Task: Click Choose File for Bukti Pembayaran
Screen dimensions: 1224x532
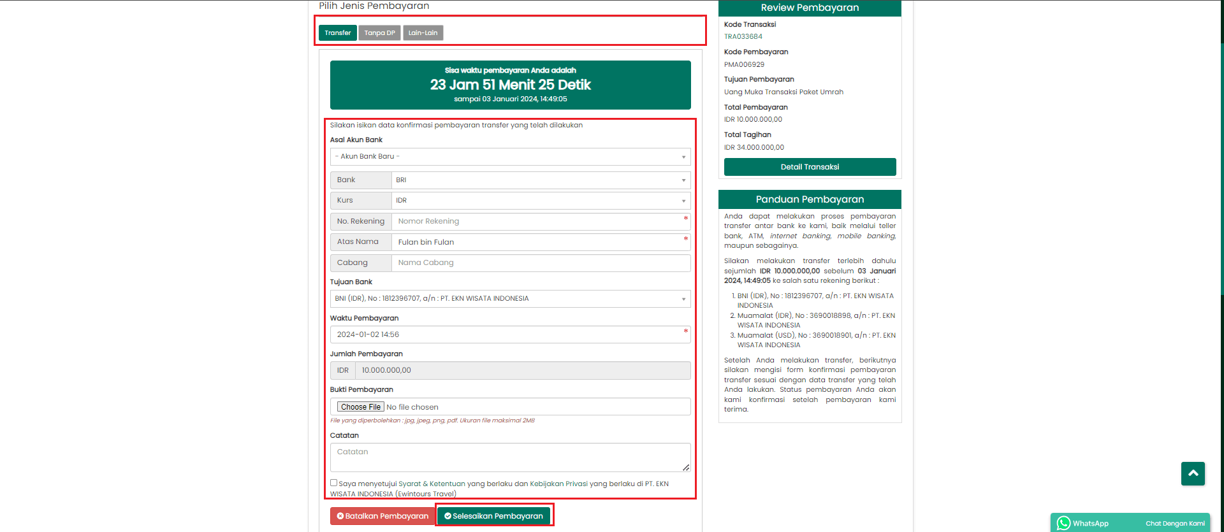Action: 360,407
